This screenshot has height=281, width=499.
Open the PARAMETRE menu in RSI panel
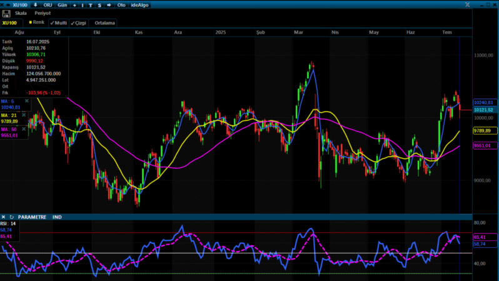pyautogui.click(x=32, y=217)
